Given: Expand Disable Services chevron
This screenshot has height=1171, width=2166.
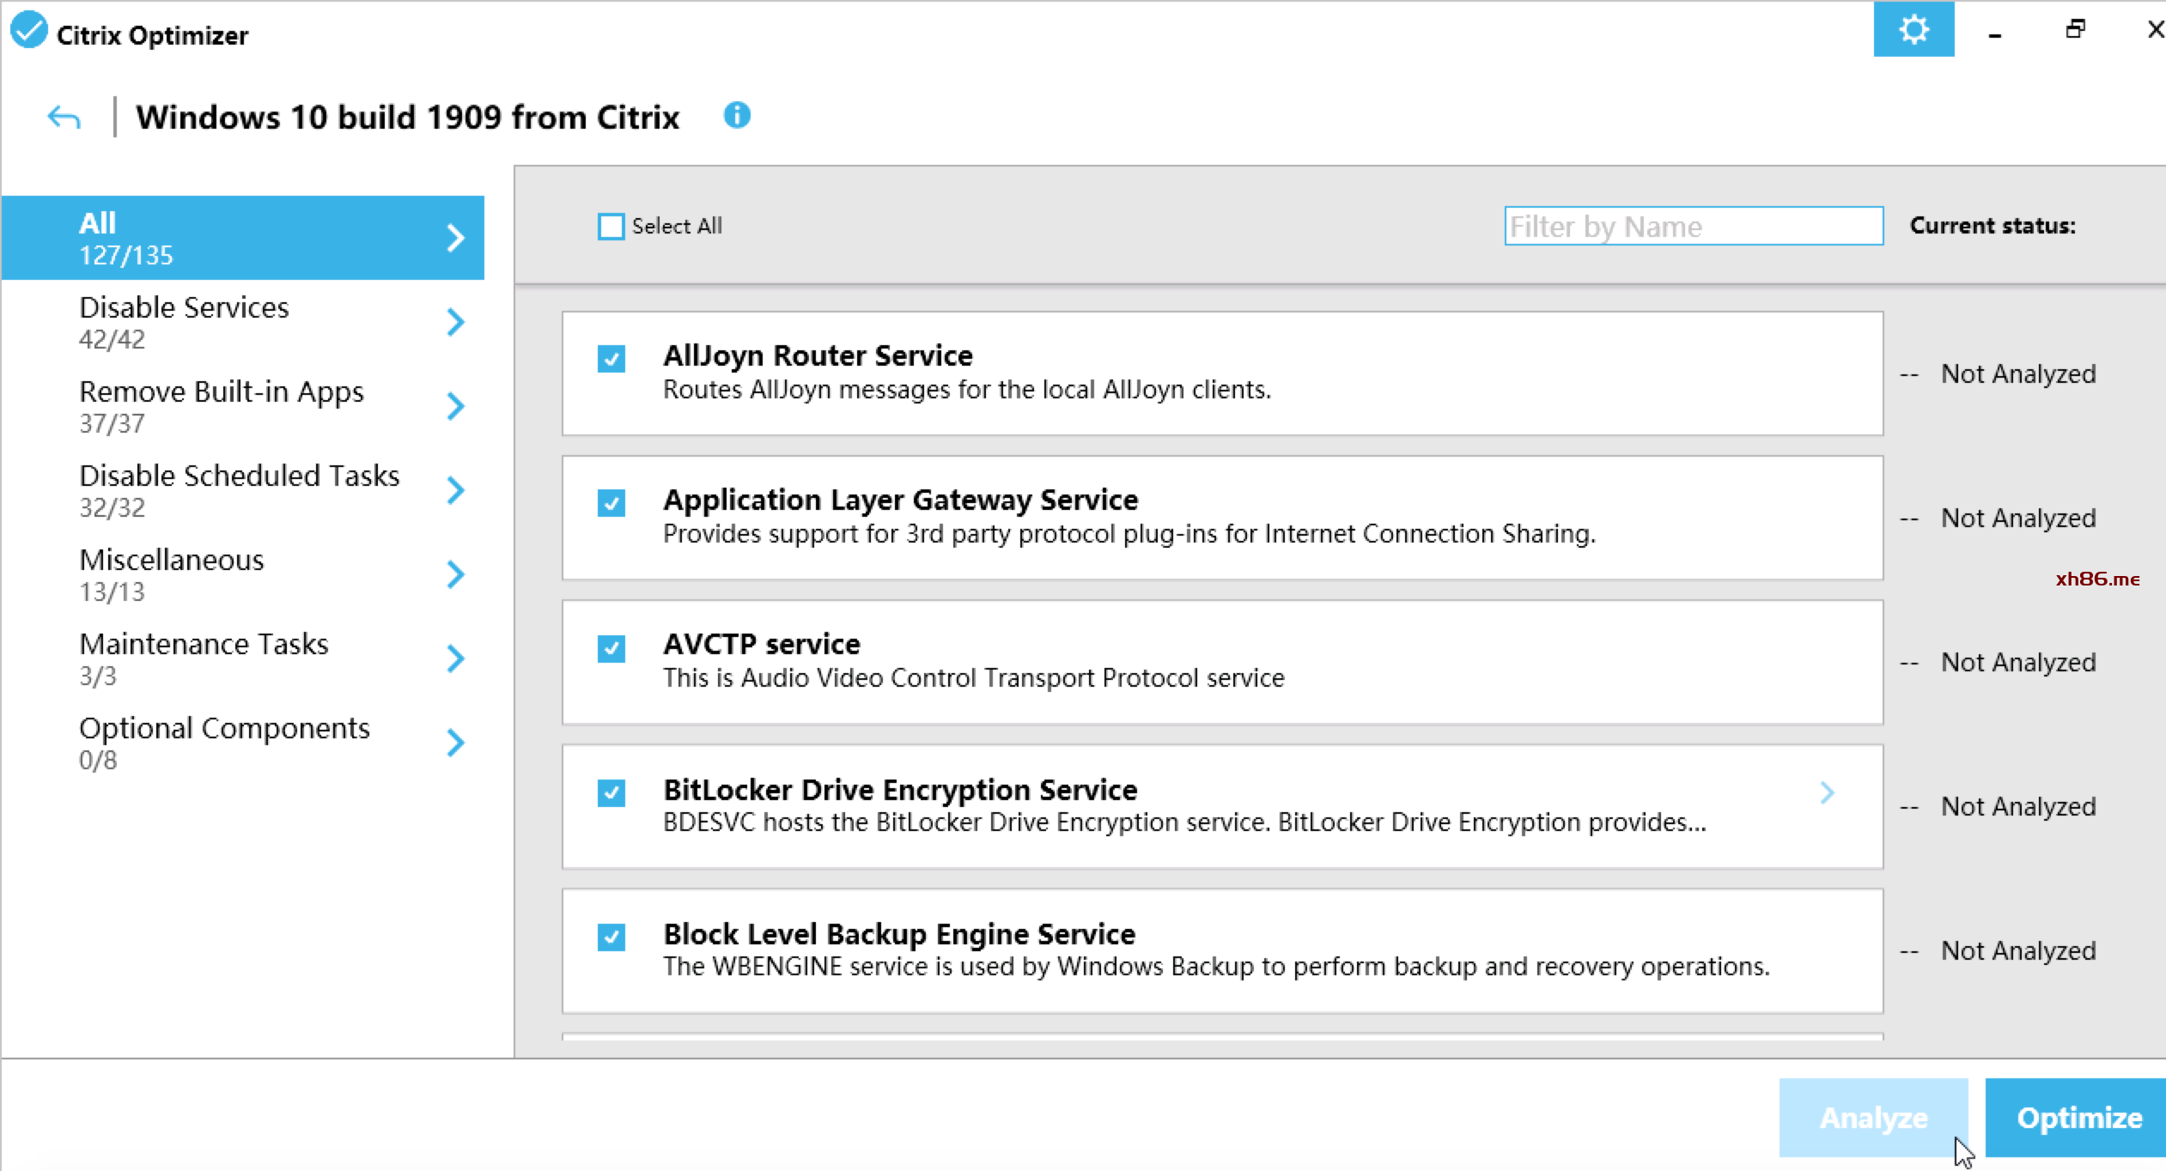Looking at the screenshot, I should [x=455, y=322].
